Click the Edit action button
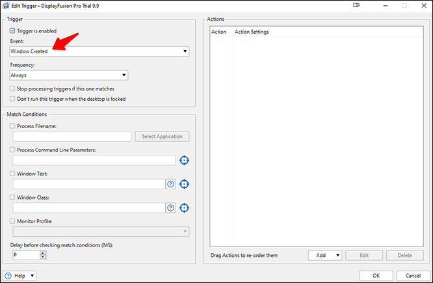 pos(364,256)
